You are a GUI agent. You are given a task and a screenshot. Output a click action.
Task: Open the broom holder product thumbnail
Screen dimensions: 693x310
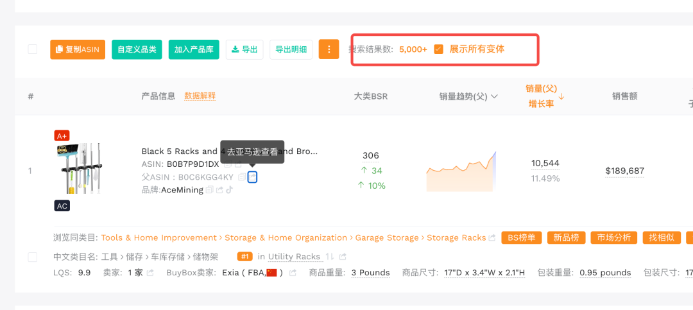pos(79,168)
